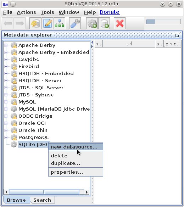
Task: Click the url column header
Action: [x=129, y=44]
